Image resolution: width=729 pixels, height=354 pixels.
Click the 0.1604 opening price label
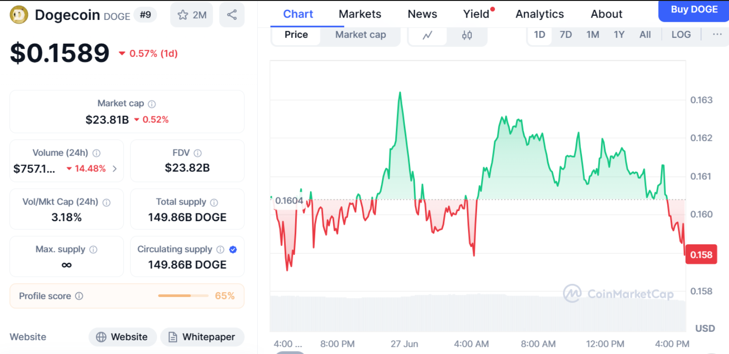click(x=289, y=201)
